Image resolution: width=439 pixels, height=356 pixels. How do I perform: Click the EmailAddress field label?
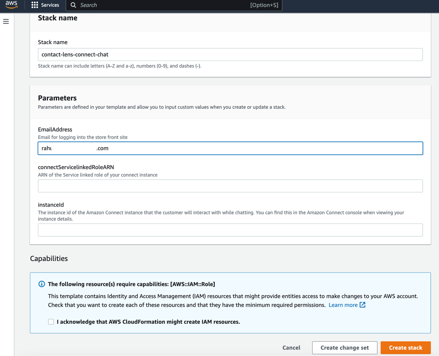point(55,129)
